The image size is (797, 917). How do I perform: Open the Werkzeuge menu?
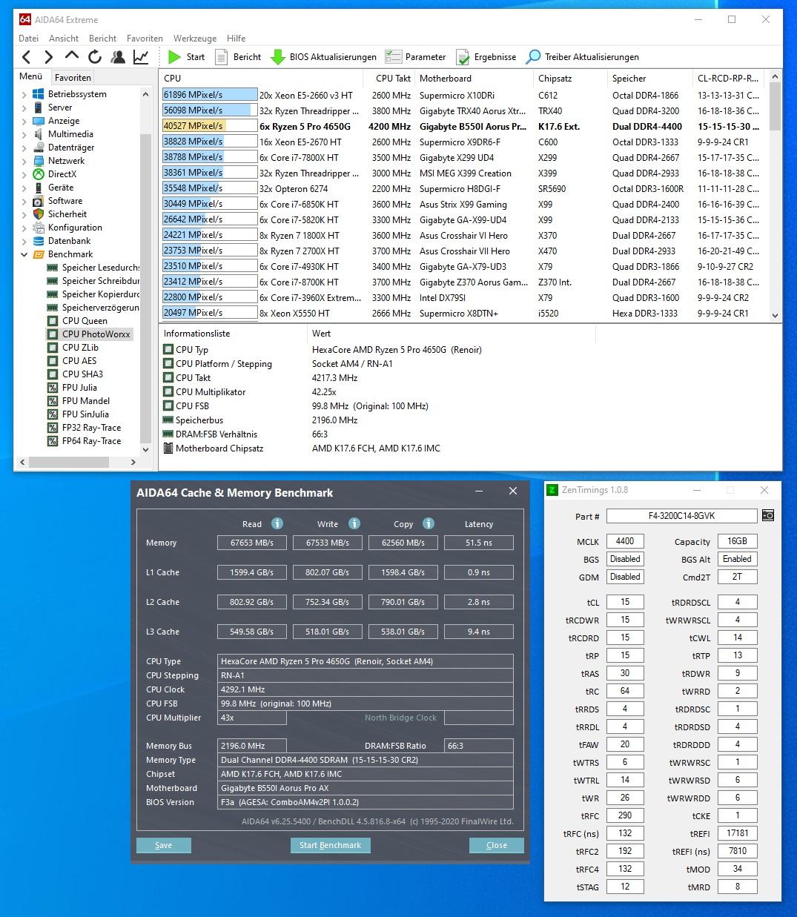tap(195, 38)
